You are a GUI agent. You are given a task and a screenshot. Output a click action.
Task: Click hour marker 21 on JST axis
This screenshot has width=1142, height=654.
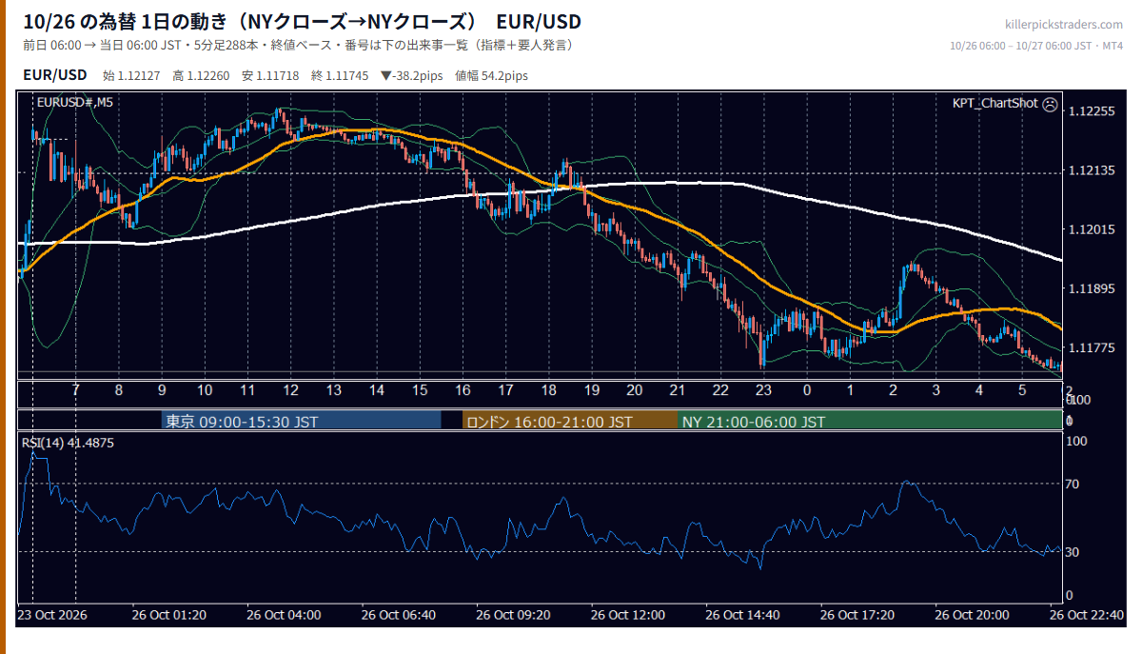pyautogui.click(x=678, y=390)
